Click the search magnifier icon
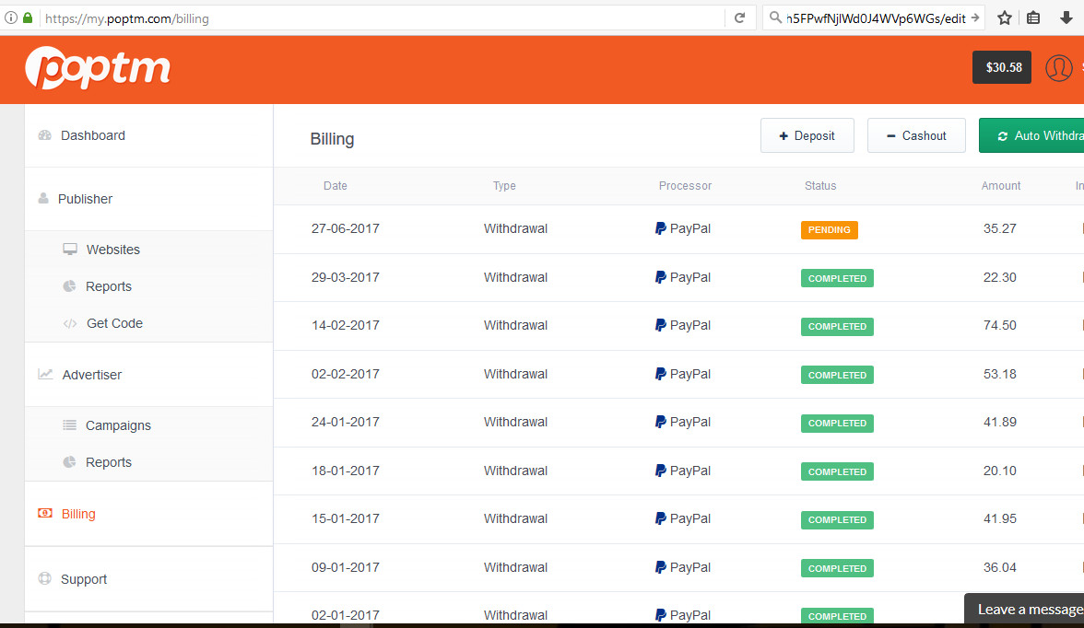 [x=776, y=18]
